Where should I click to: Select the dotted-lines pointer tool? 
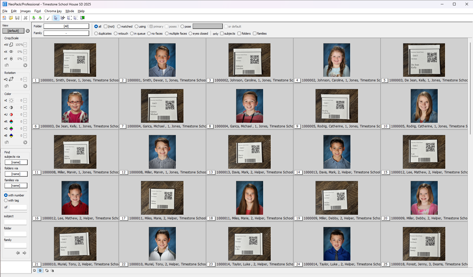tap(76, 18)
